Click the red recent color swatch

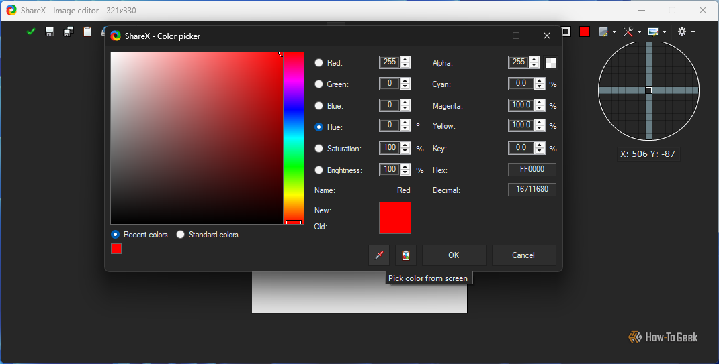tap(116, 249)
